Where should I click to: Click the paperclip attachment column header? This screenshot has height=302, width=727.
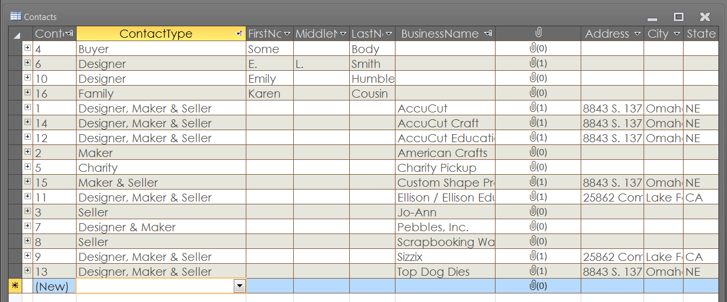[x=538, y=34]
